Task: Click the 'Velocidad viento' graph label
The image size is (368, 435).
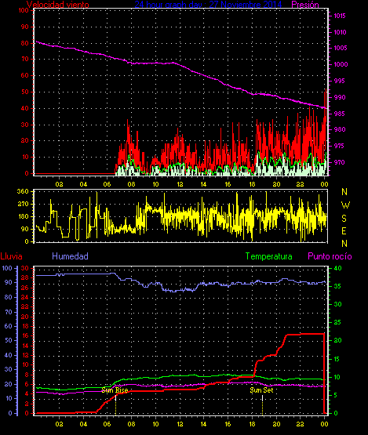Action: point(58,5)
